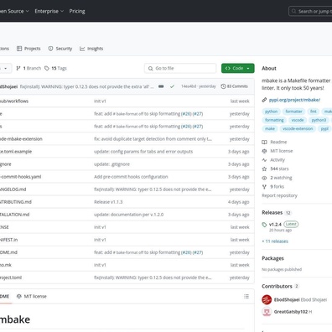Viewport: 332px width, 332px height.
Task: Select the vscode topic tag
Action: click(x=298, y=120)
